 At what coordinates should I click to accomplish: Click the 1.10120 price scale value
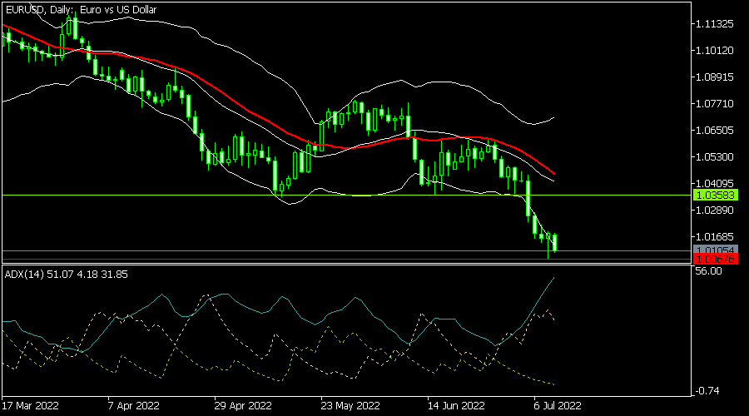pos(715,51)
